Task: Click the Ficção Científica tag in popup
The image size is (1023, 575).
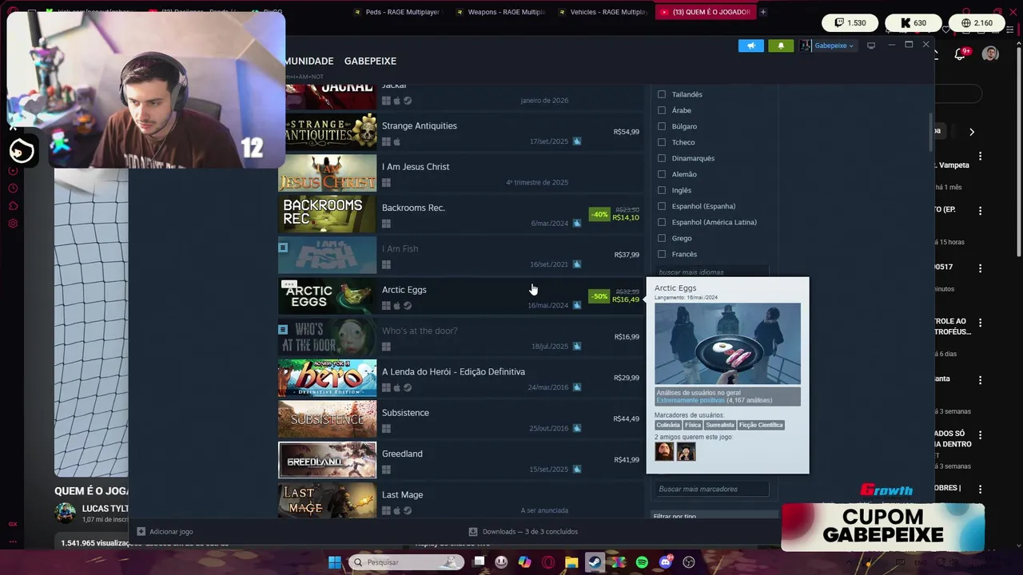Action: point(761,425)
